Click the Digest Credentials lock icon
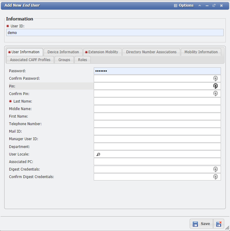 [215, 169]
